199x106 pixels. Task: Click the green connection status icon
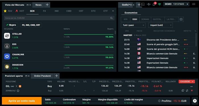[159, 4]
